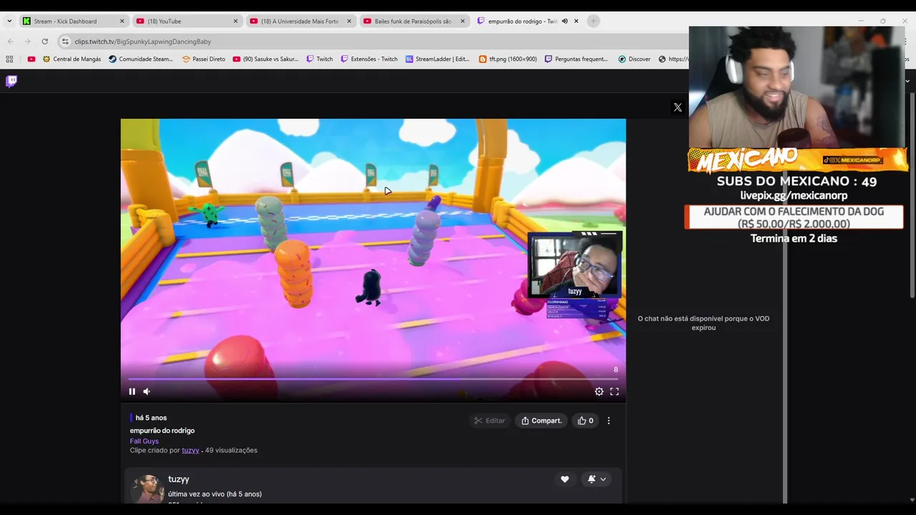Open the Twitch bookmark

tap(319, 59)
